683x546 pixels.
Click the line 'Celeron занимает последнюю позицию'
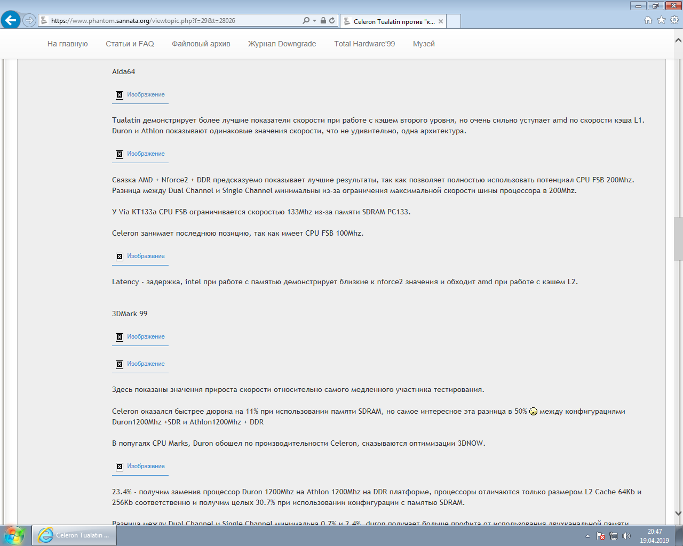237,233
